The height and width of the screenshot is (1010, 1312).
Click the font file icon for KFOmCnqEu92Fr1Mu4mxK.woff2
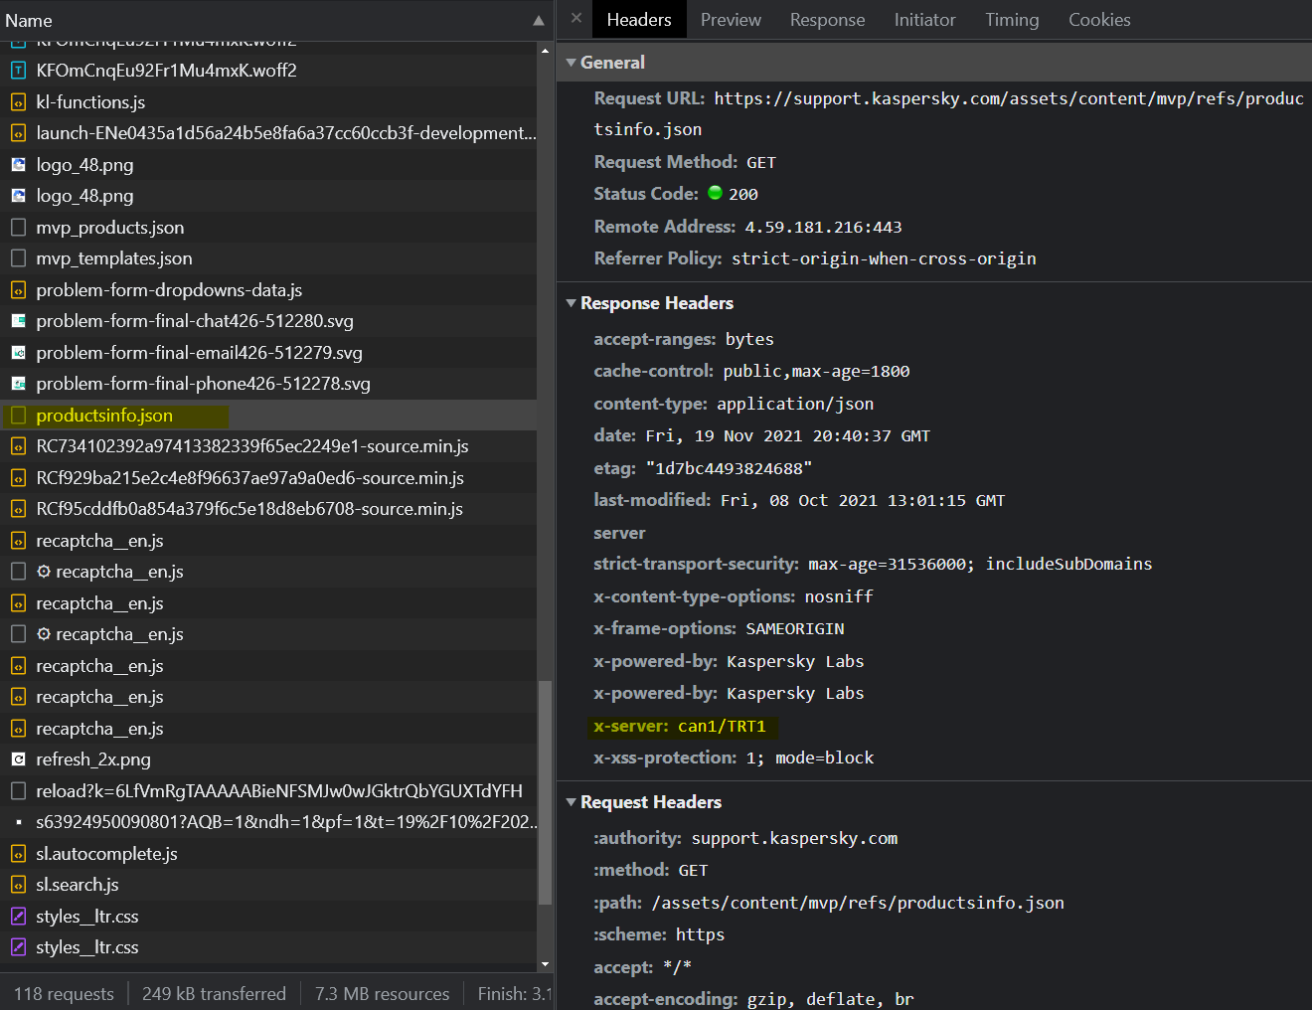(x=18, y=71)
